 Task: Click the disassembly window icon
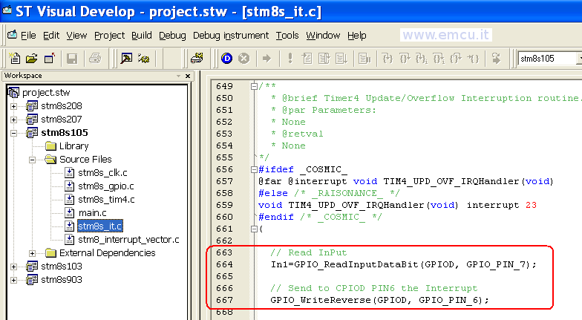point(364,58)
